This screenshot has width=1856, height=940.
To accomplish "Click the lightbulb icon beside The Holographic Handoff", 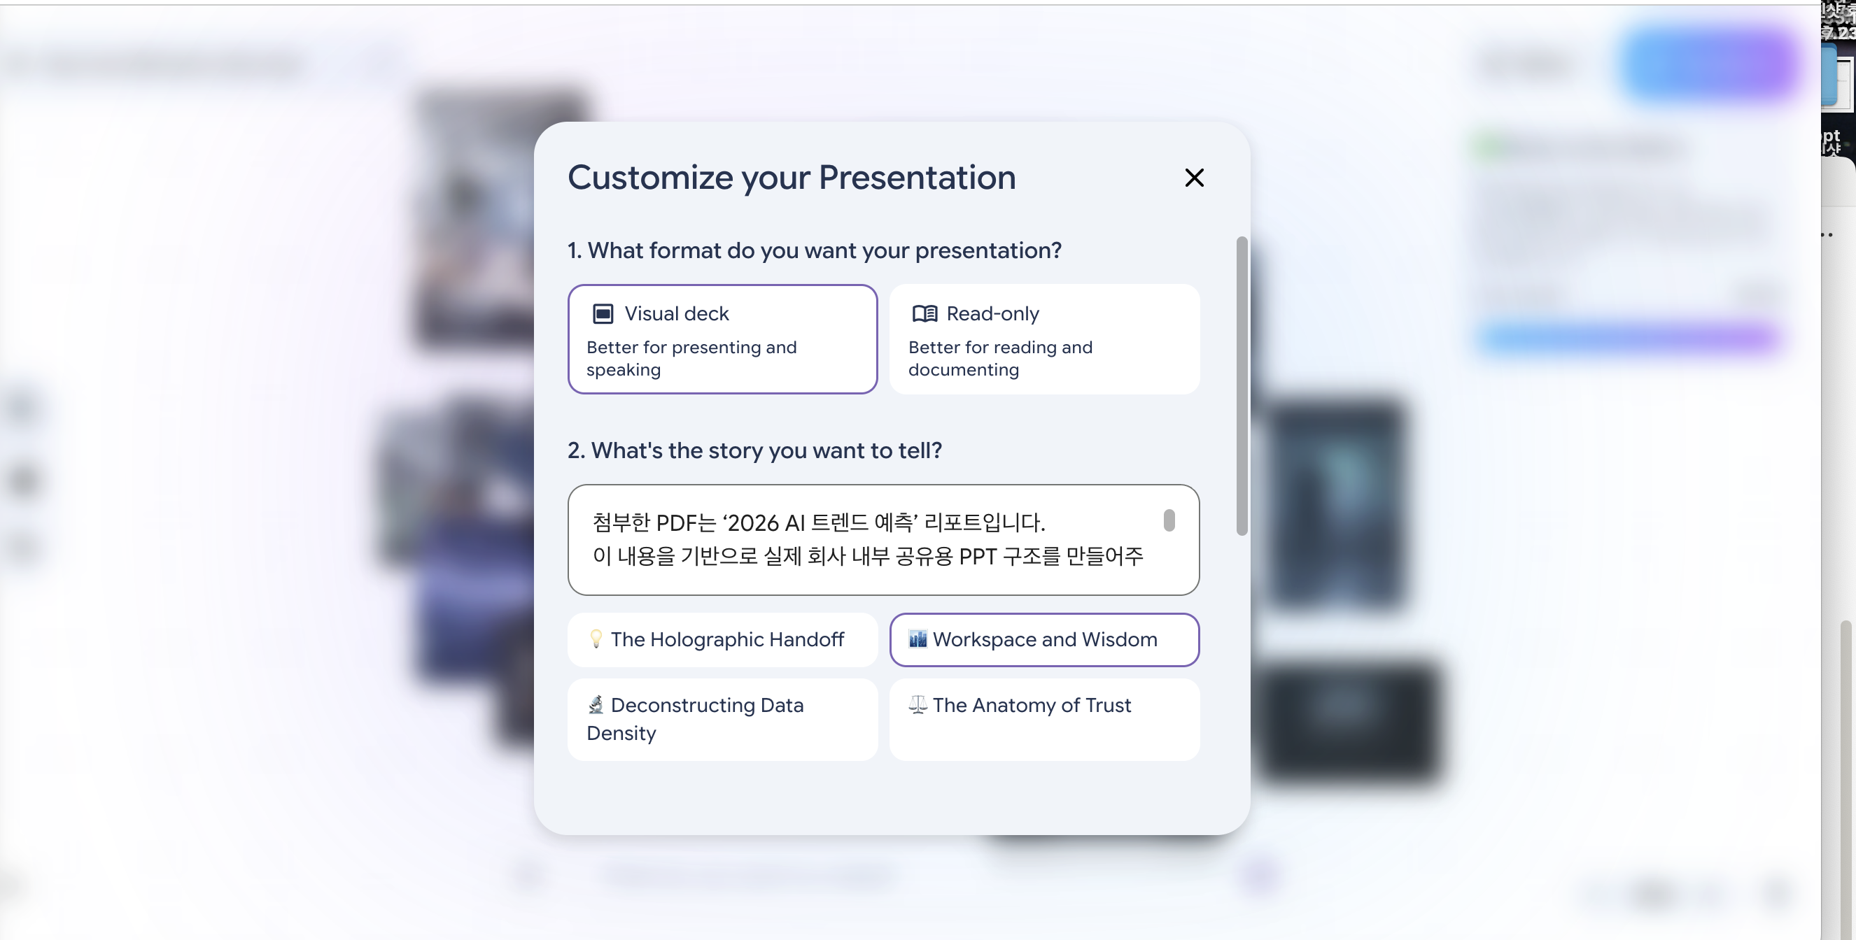I will pyautogui.click(x=596, y=639).
